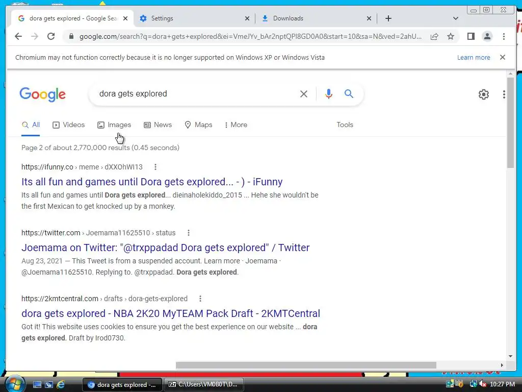Click the forward navigation arrow
522x392 pixels.
[35, 36]
